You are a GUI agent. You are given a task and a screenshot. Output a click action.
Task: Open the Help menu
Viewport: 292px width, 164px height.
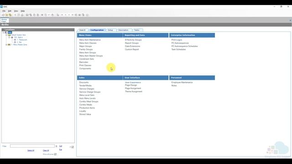coord(22,11)
